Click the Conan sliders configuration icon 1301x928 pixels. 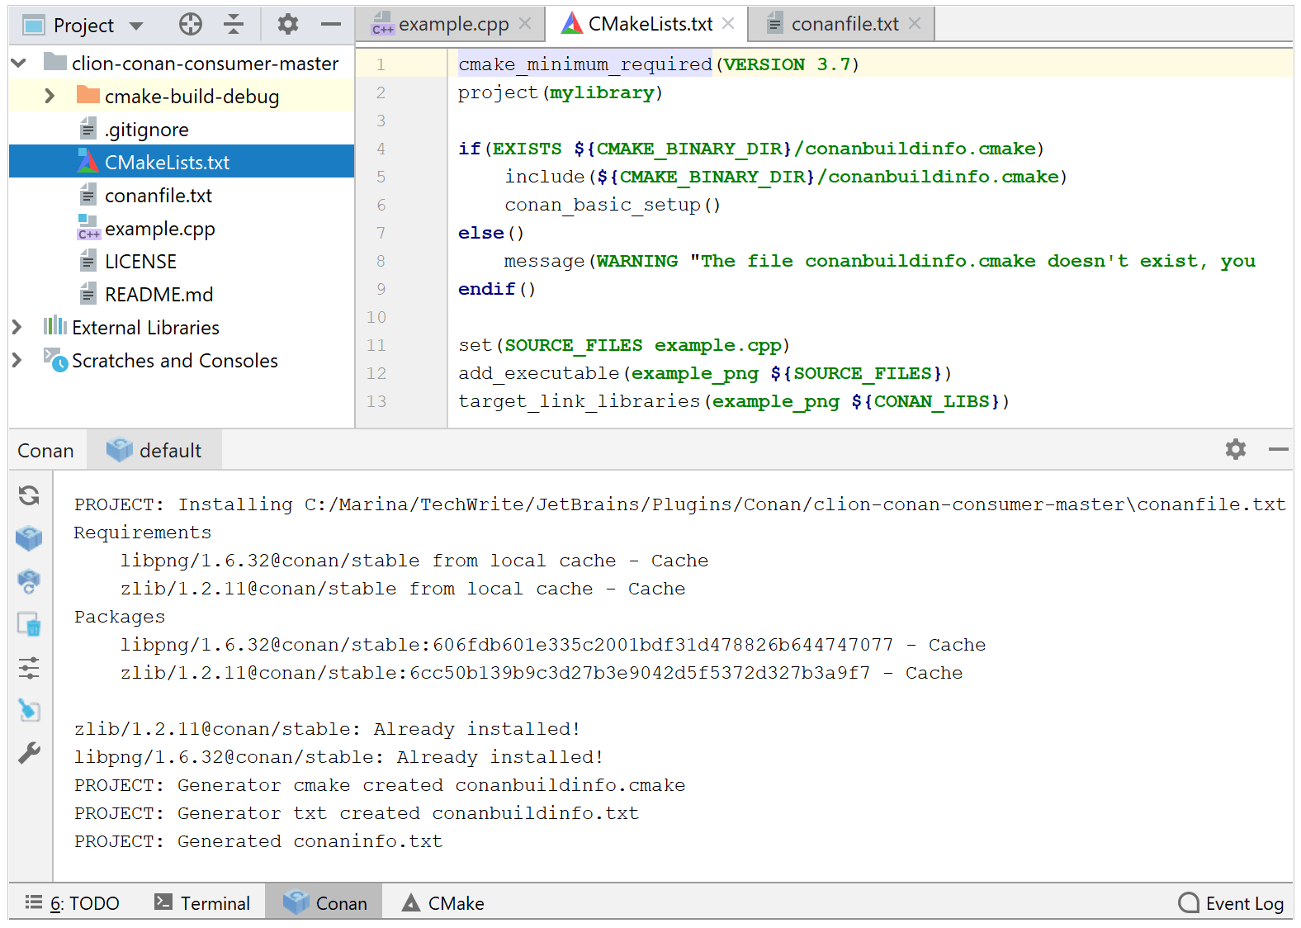(29, 667)
